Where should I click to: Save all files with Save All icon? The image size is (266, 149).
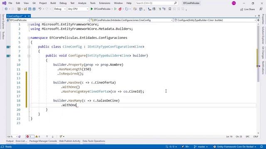pos(34,9)
